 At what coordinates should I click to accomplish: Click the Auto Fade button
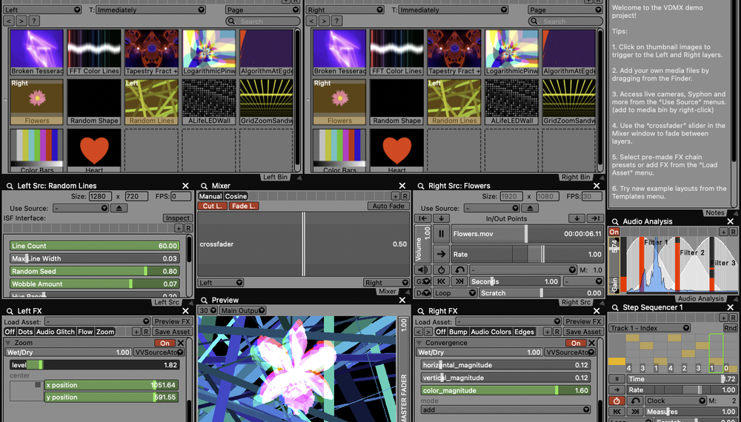pos(388,207)
